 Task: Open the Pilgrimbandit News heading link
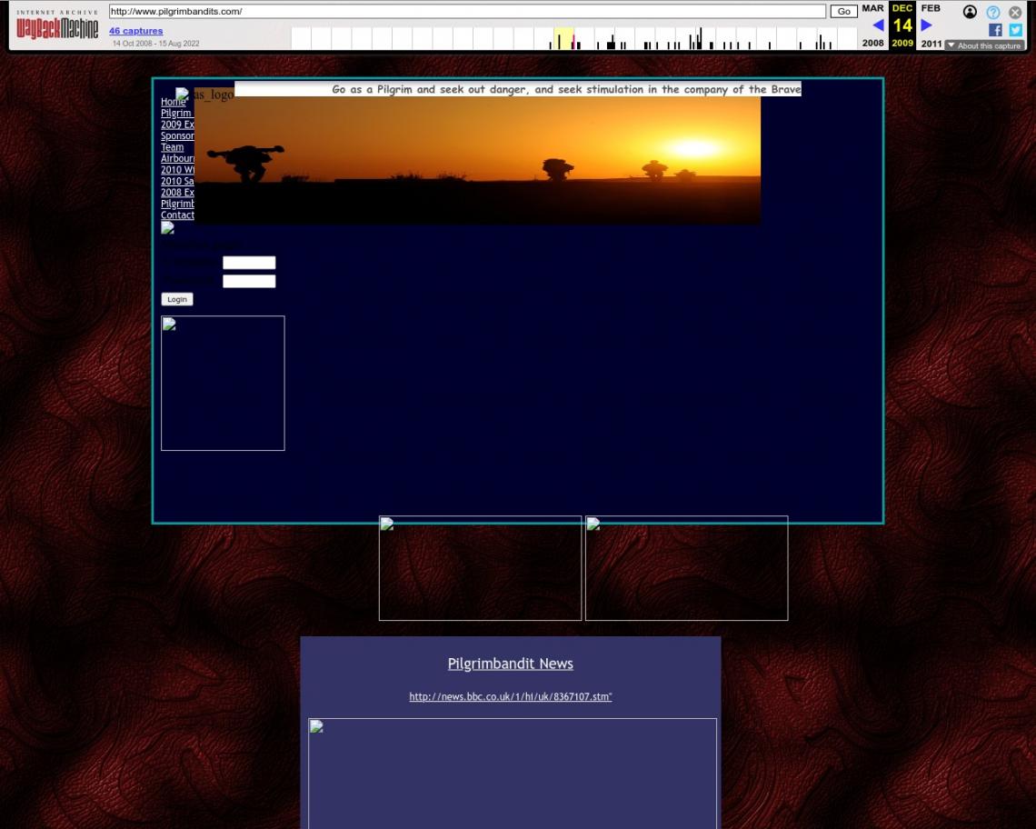point(510,664)
